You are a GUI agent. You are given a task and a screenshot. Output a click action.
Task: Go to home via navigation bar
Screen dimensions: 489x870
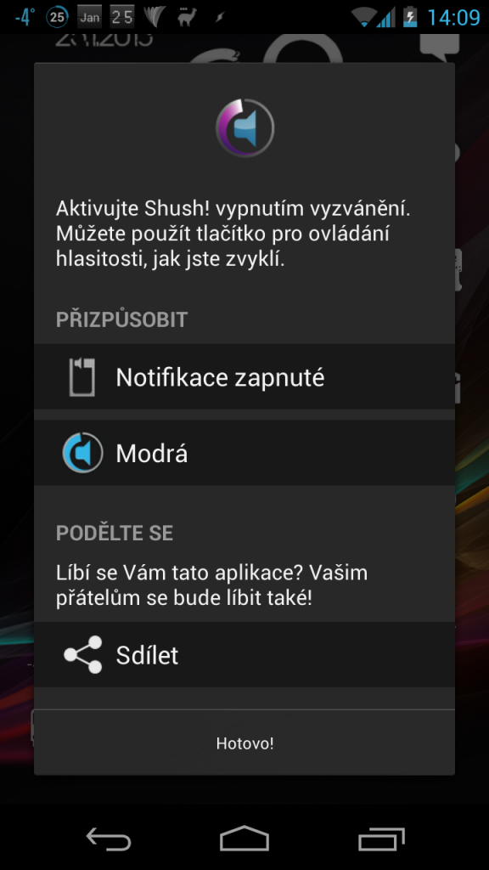point(244,839)
